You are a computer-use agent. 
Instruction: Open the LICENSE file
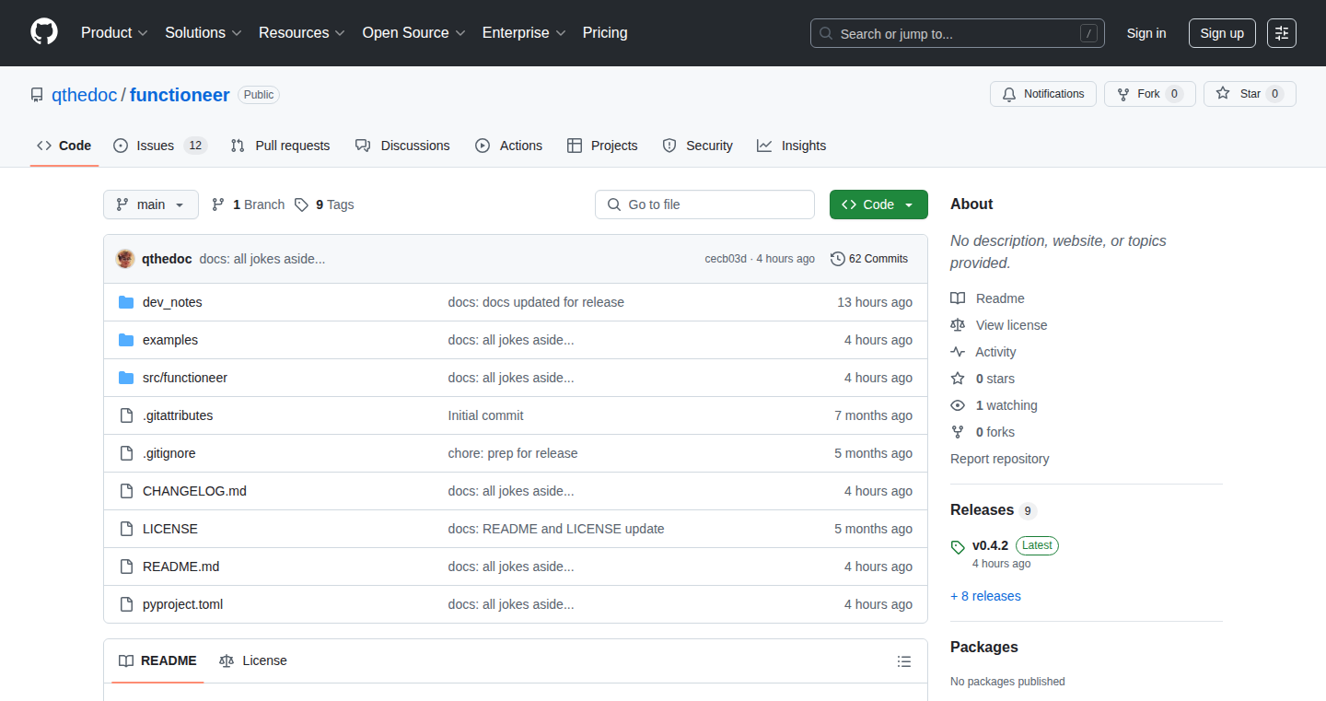[170, 529]
